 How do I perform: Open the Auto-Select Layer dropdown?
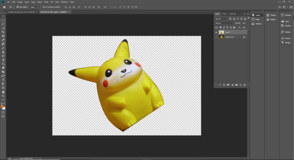click(x=34, y=7)
